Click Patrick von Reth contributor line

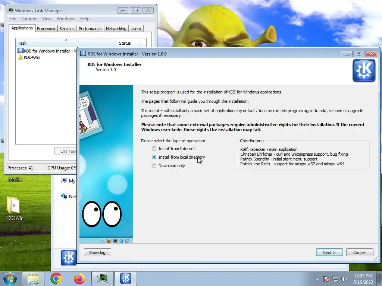[x=292, y=164]
